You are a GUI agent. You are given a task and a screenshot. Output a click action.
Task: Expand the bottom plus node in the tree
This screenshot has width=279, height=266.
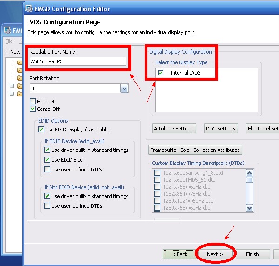pos(12,94)
